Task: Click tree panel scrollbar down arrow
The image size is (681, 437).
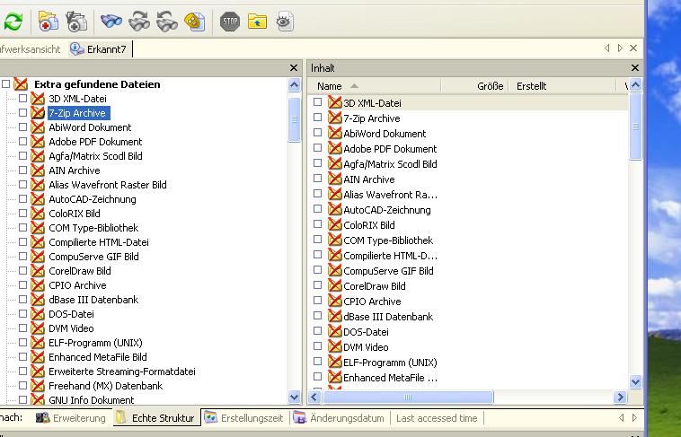Action: tap(294, 397)
